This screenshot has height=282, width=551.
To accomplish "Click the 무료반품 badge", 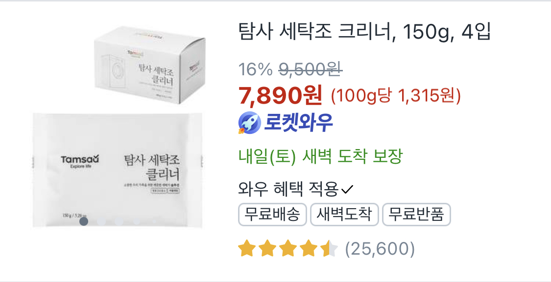I will click(x=416, y=214).
